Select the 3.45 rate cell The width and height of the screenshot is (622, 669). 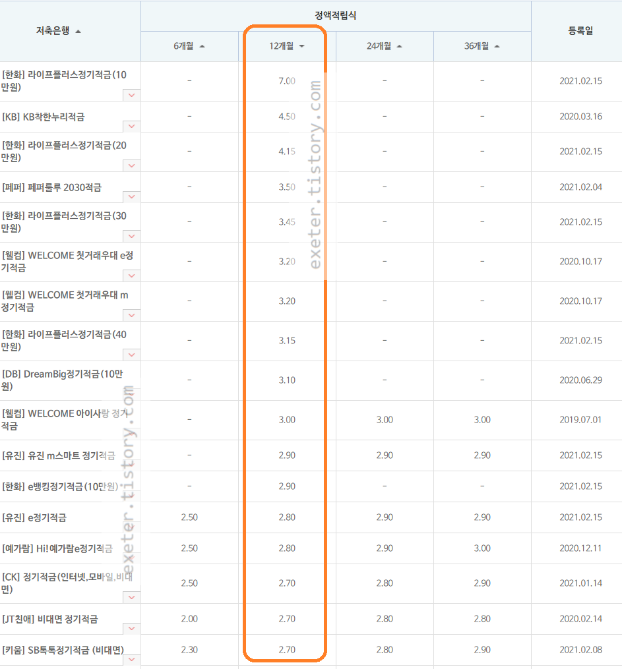point(287,222)
